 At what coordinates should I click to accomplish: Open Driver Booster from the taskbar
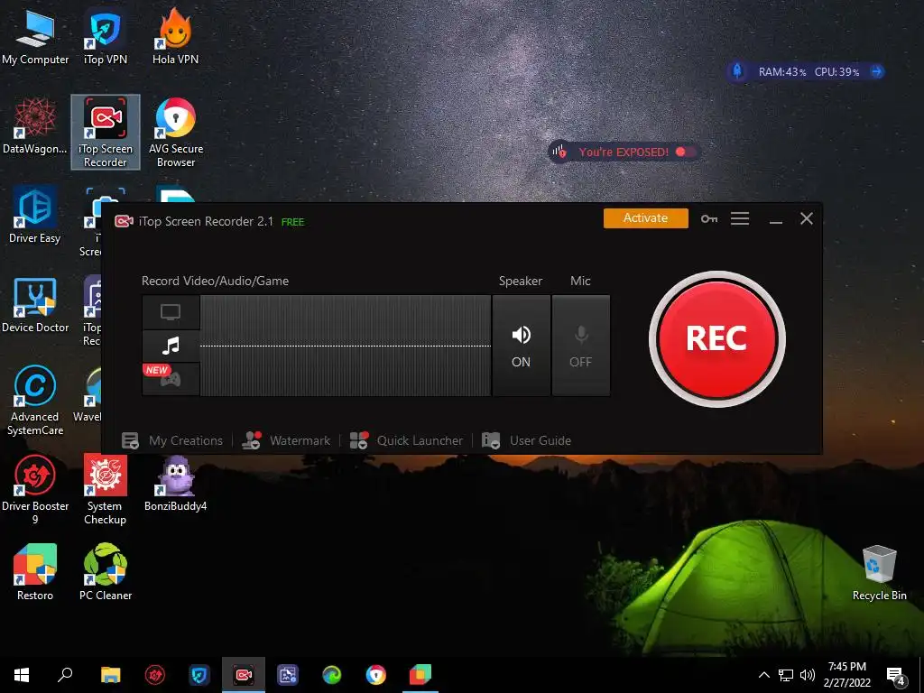coord(155,675)
